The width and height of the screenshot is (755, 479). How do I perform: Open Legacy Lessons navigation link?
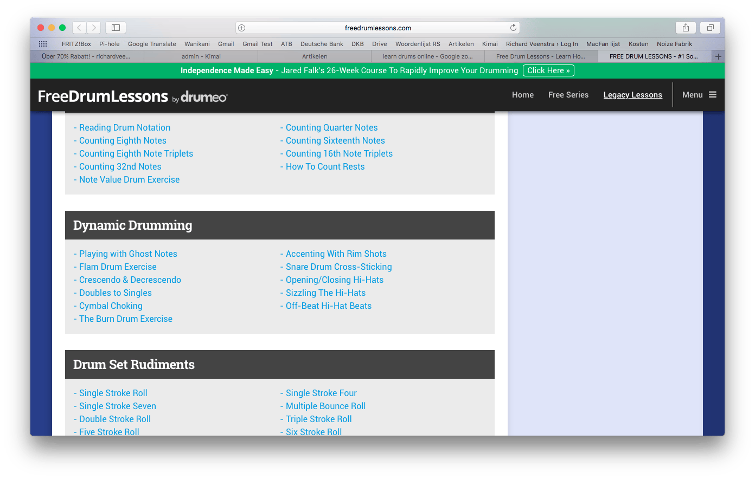click(633, 95)
